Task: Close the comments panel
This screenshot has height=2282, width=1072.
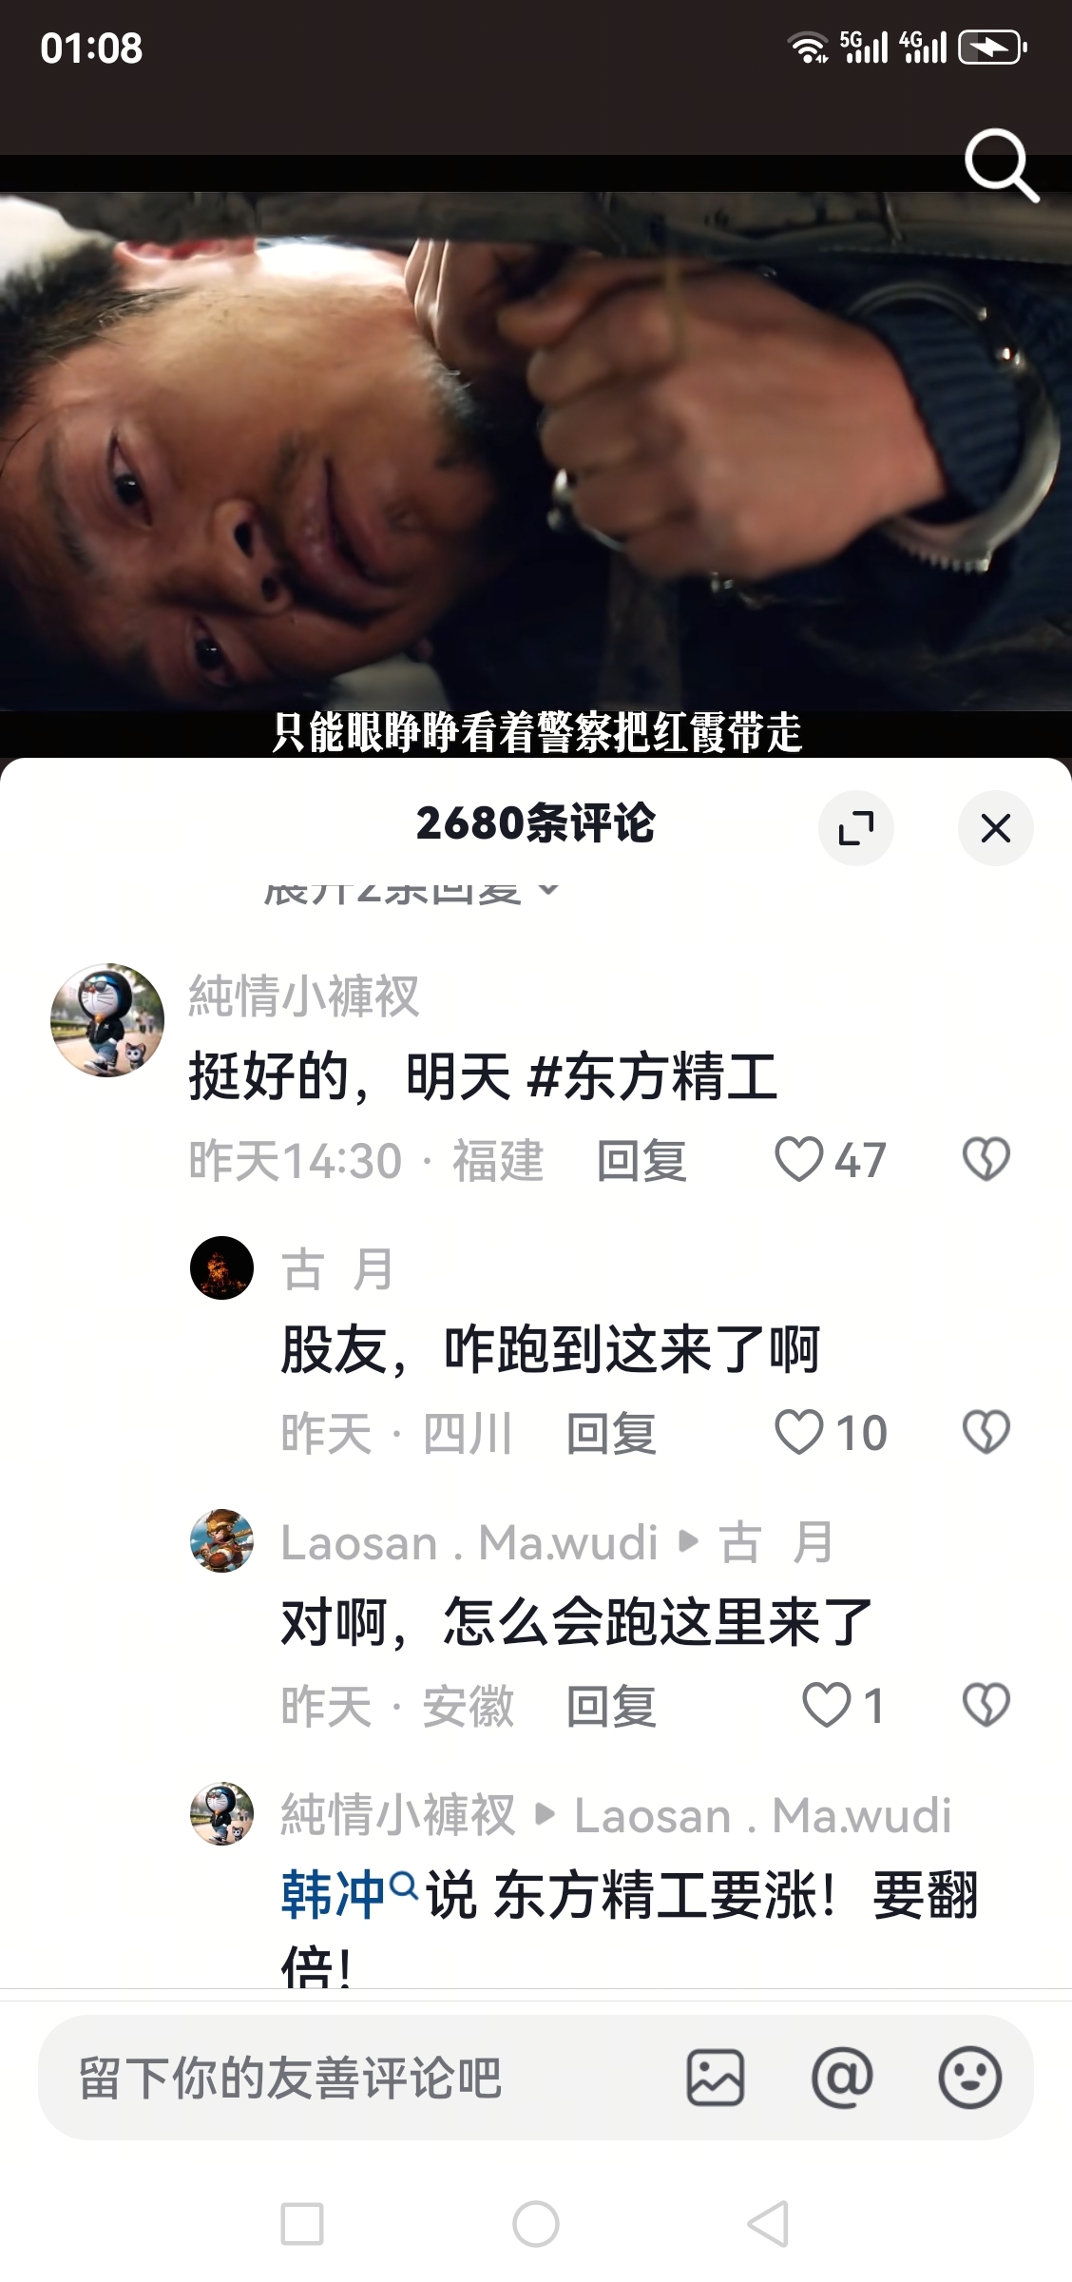Action: point(995,827)
